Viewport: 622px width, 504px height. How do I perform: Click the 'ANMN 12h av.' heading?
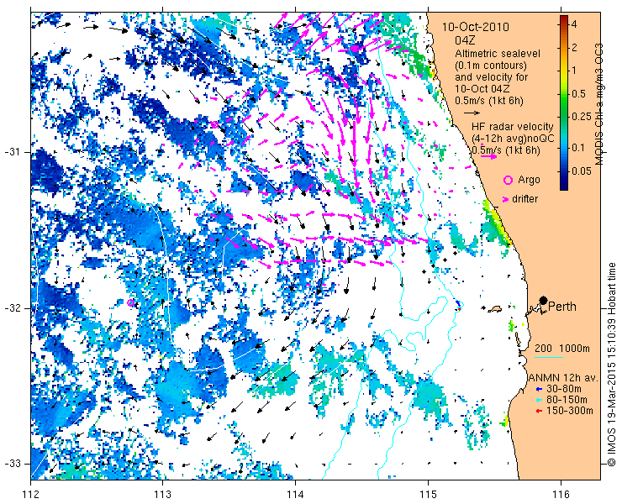(x=563, y=378)
